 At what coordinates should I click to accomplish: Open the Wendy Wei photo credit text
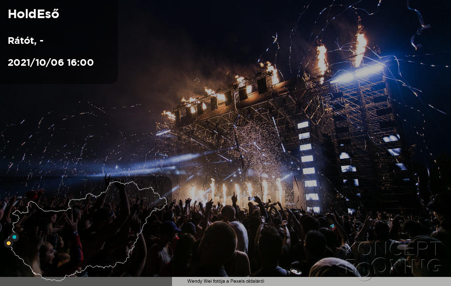225,281
